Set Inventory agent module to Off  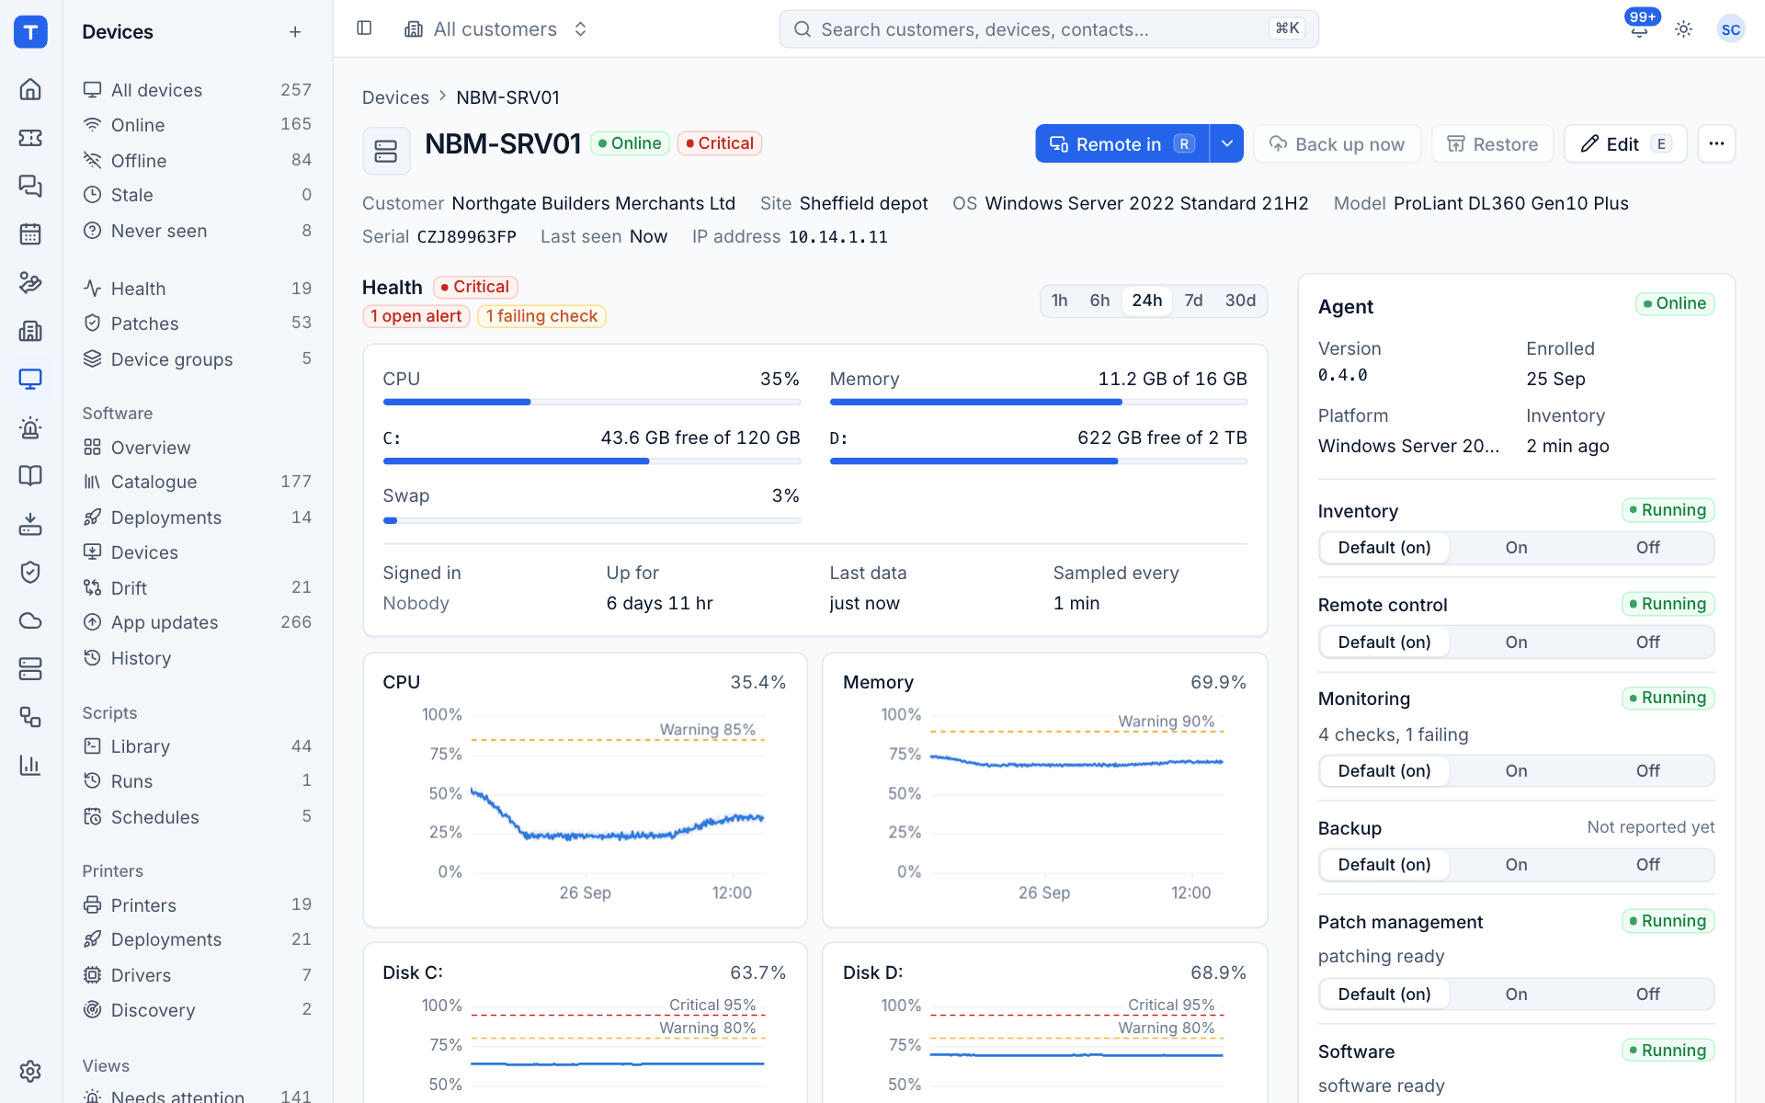[1647, 548]
